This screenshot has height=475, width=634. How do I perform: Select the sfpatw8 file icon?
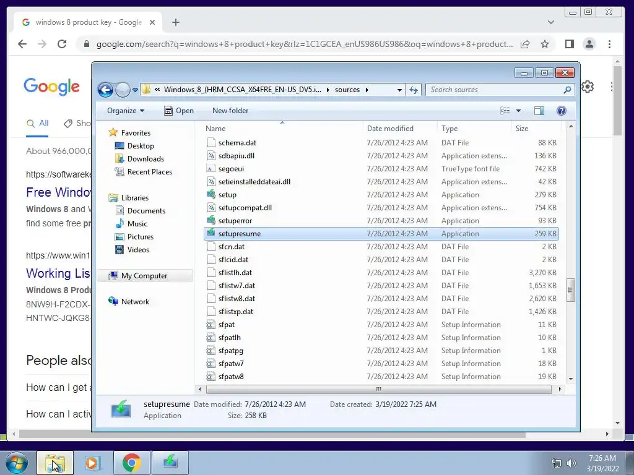[x=211, y=377]
